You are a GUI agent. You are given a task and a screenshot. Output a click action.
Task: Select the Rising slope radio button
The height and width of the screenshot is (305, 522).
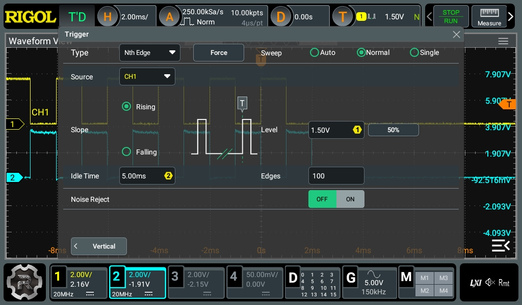pos(126,107)
